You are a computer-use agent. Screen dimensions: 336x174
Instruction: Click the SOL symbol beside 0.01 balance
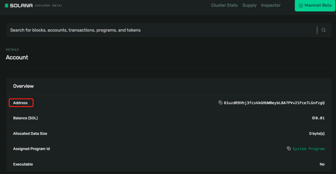tap(313, 118)
